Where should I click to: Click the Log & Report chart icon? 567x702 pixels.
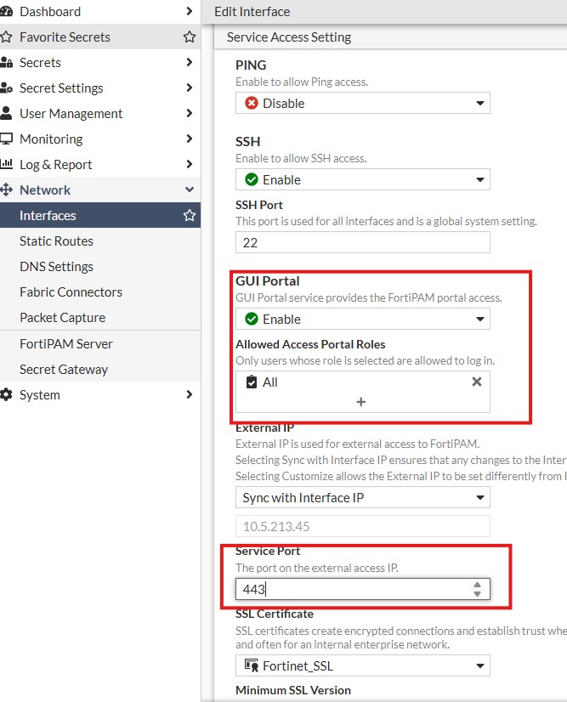click(6, 164)
